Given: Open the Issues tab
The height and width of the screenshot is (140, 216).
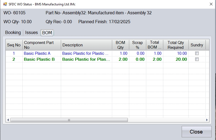Looking at the screenshot, I should point(31,33).
